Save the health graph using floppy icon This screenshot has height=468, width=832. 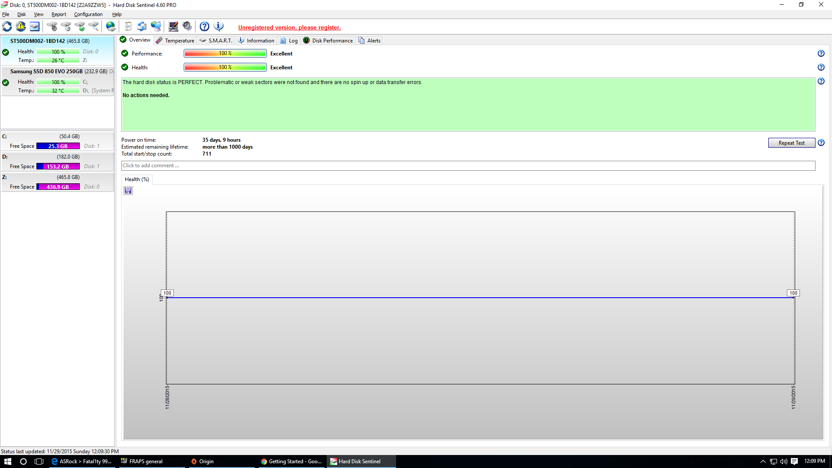[x=128, y=191]
